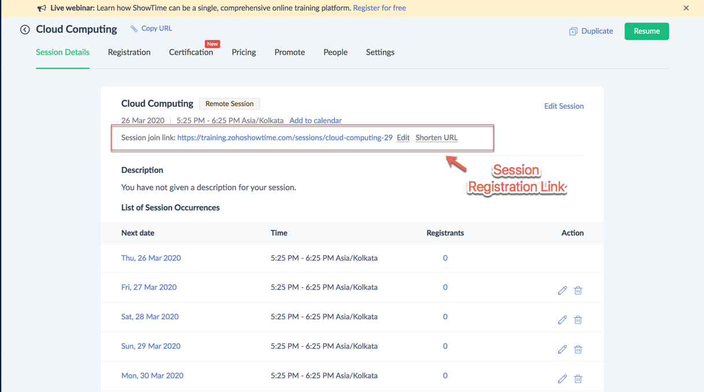The image size is (704, 392).
Task: Click the back arrow beside Cloud Computing title
Action: (x=25, y=29)
